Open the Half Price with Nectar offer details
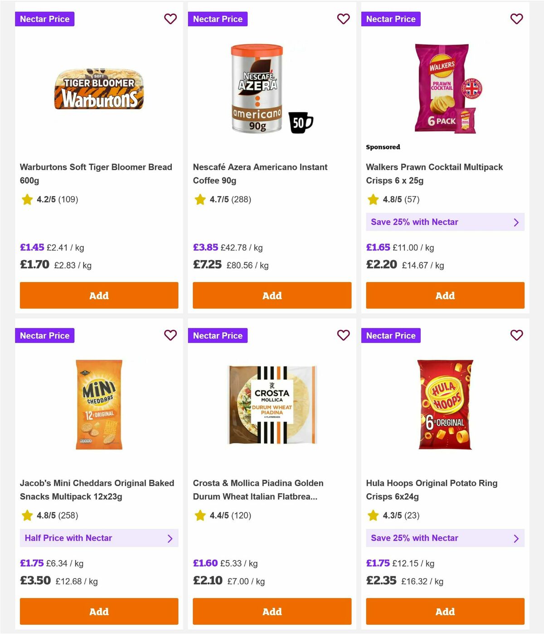544x634 pixels. 99,538
